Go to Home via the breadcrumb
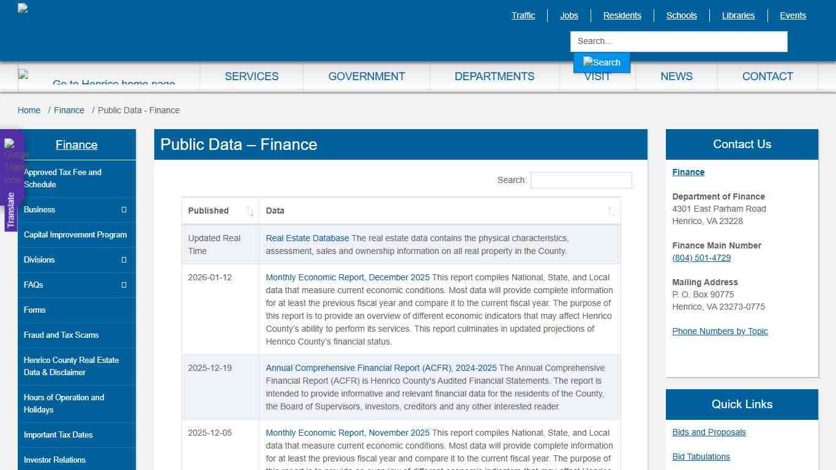This screenshot has width=836, height=470. click(x=29, y=110)
